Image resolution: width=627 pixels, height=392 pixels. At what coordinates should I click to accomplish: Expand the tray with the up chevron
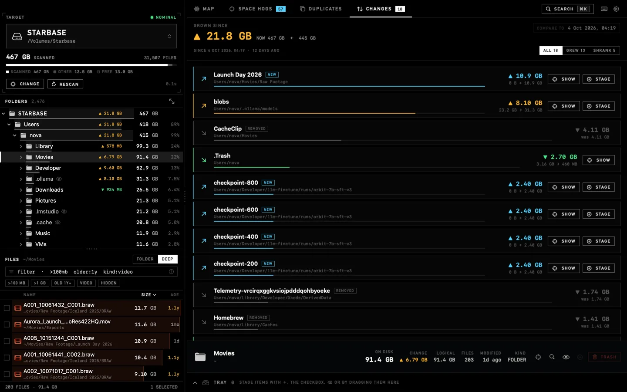(x=195, y=382)
